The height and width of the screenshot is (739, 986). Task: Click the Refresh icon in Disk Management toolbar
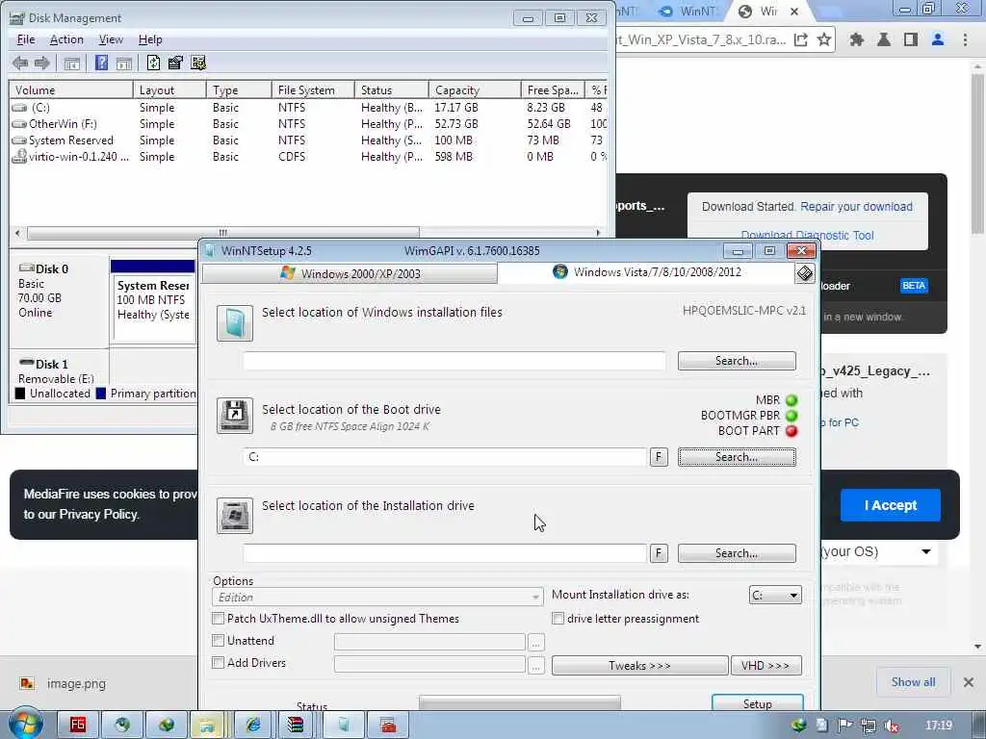pos(153,63)
